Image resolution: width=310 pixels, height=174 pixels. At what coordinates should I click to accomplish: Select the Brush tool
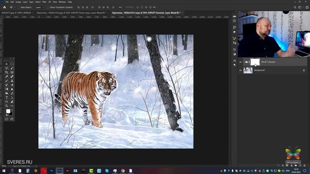pos(6,81)
